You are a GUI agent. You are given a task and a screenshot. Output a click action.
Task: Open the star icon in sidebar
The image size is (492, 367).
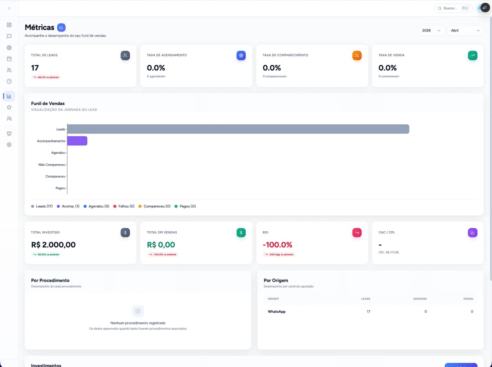(x=9, y=107)
